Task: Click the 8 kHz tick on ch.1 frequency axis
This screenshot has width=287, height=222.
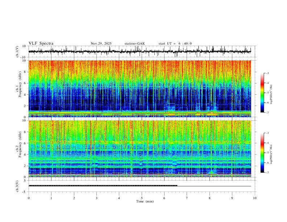Action: (x=25, y=72)
